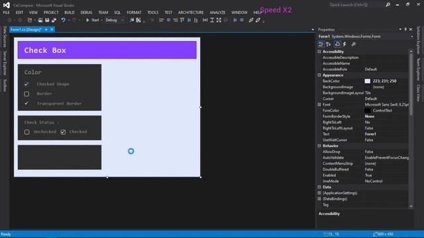
Task: Click the Quick Launch search magnifier icon
Action: [388, 5]
